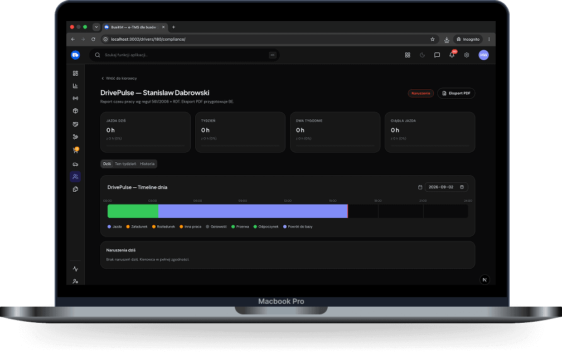Click the green segment of the timeline bar

click(133, 211)
